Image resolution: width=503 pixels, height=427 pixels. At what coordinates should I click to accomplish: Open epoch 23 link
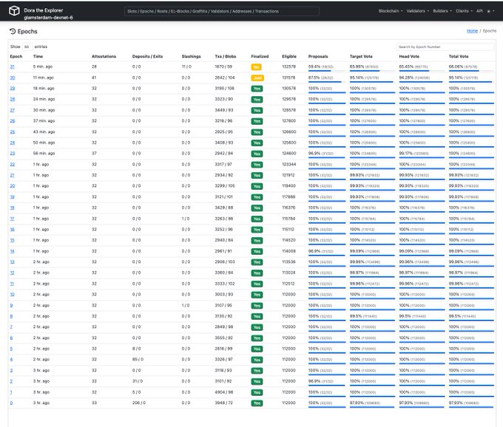click(13, 153)
